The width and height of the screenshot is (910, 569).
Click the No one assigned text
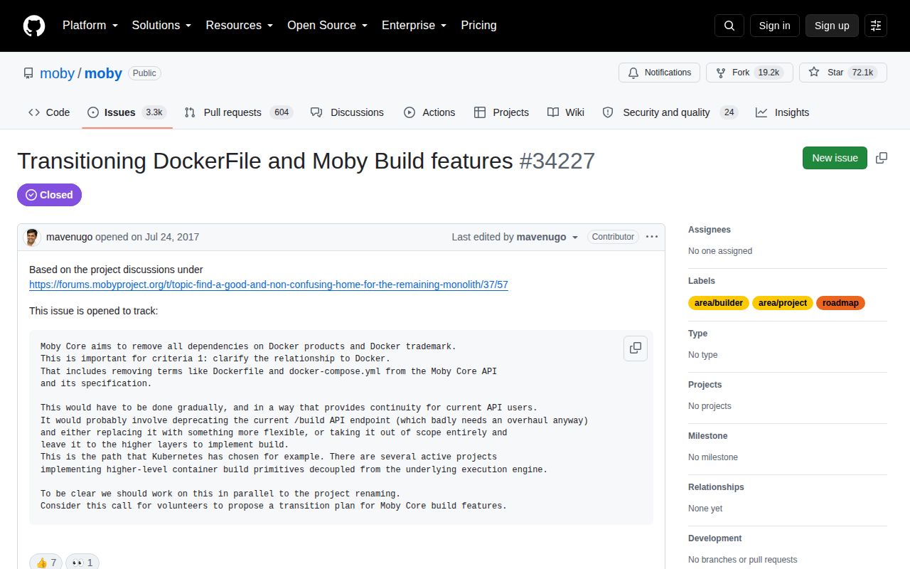720,251
